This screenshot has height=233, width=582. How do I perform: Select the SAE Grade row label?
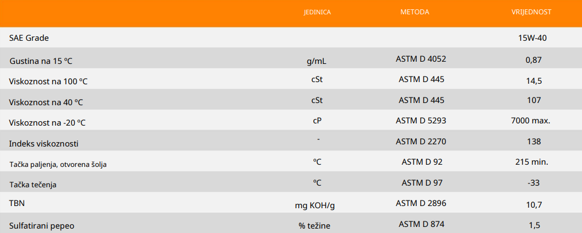pos(29,38)
